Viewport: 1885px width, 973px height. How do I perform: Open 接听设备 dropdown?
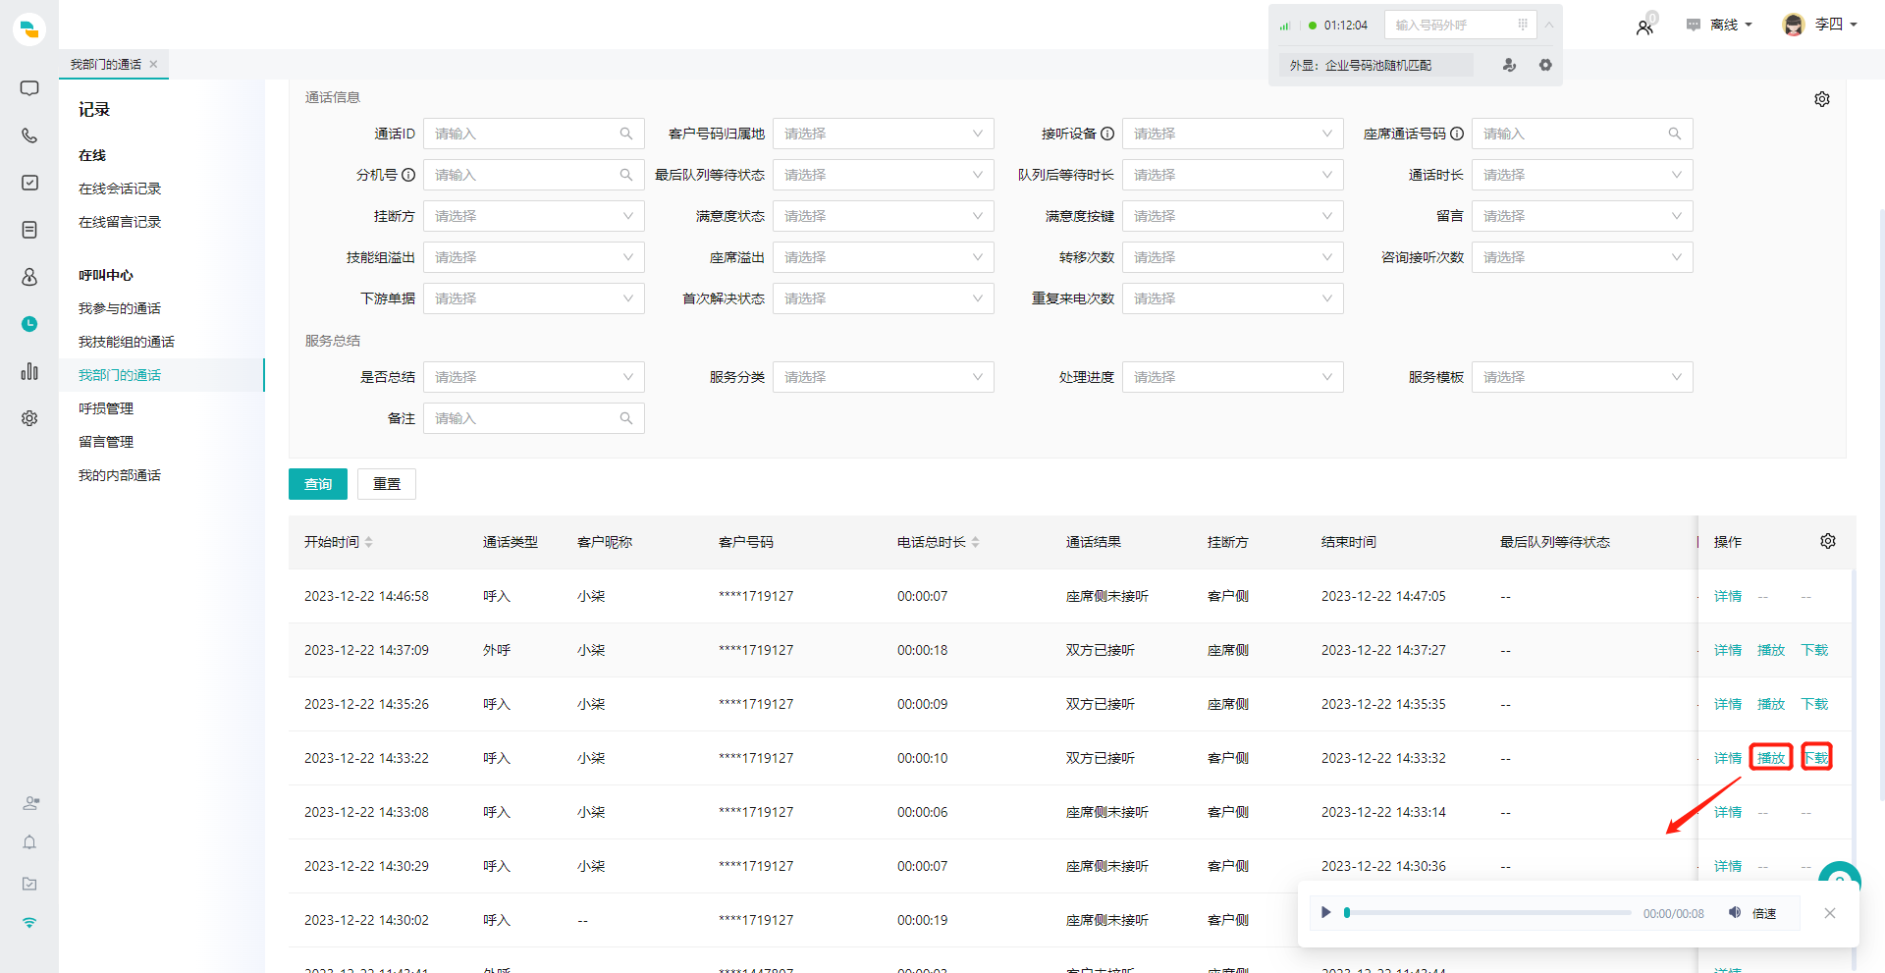(1233, 134)
